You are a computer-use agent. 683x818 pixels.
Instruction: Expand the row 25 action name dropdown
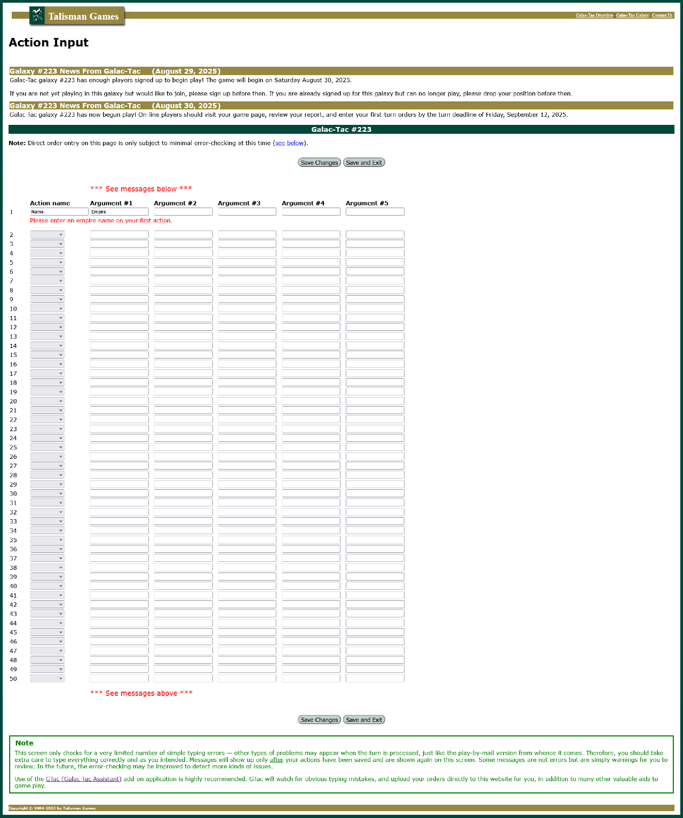point(47,447)
